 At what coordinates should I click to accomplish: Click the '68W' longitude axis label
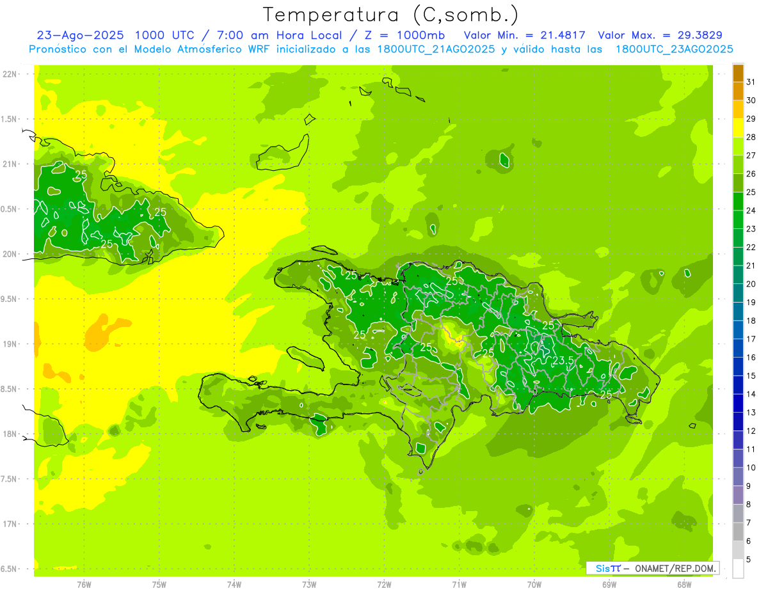tap(684, 584)
